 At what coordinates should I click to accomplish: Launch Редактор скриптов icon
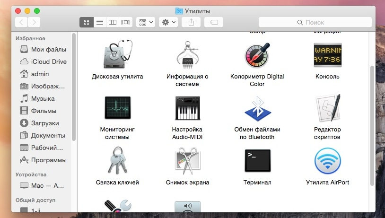tap(328, 108)
